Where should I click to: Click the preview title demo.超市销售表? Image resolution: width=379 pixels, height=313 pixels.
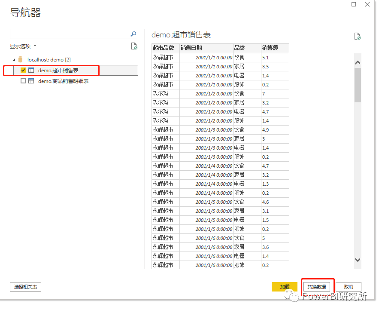181,35
